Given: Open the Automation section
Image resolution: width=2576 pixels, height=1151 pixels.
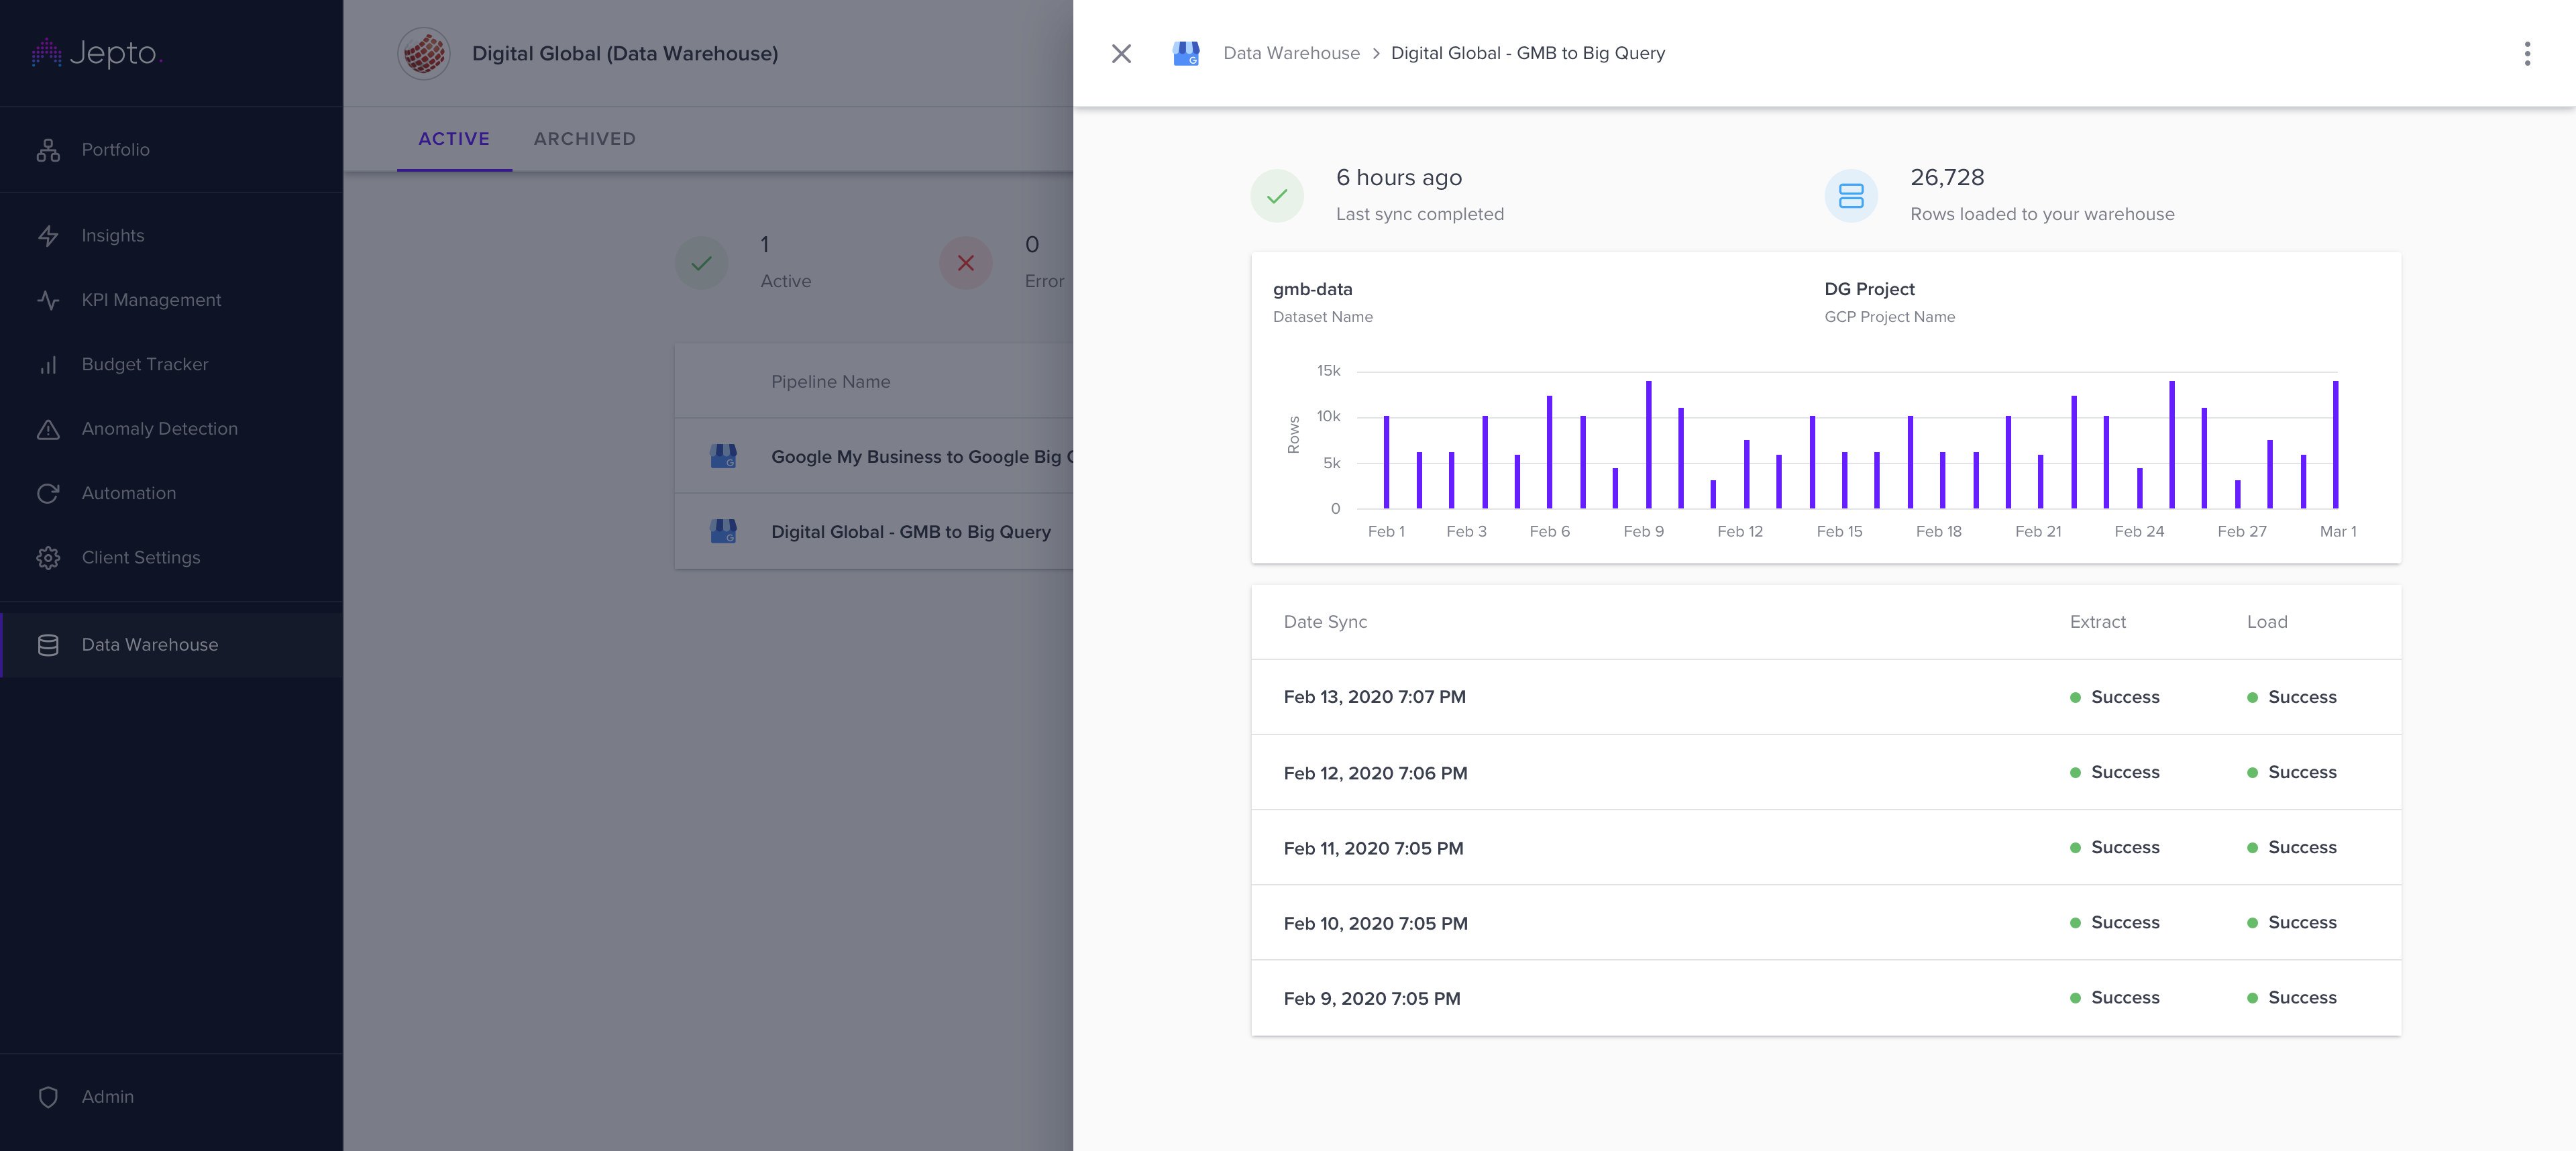Looking at the screenshot, I should coord(171,493).
